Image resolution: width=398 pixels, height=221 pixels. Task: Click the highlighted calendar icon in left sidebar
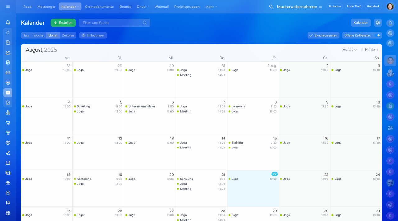[x=8, y=92]
